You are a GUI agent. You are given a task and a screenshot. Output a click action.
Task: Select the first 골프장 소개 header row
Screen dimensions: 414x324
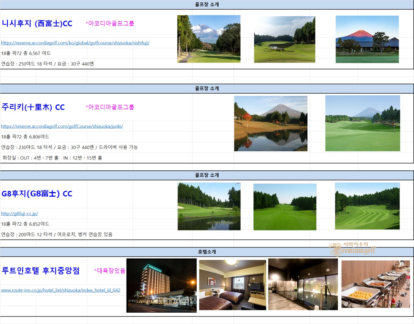(207, 5)
